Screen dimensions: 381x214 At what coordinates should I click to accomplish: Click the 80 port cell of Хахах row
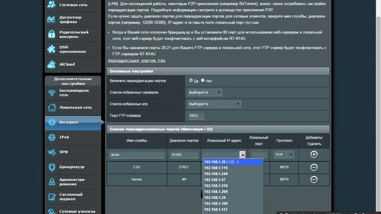184,180
